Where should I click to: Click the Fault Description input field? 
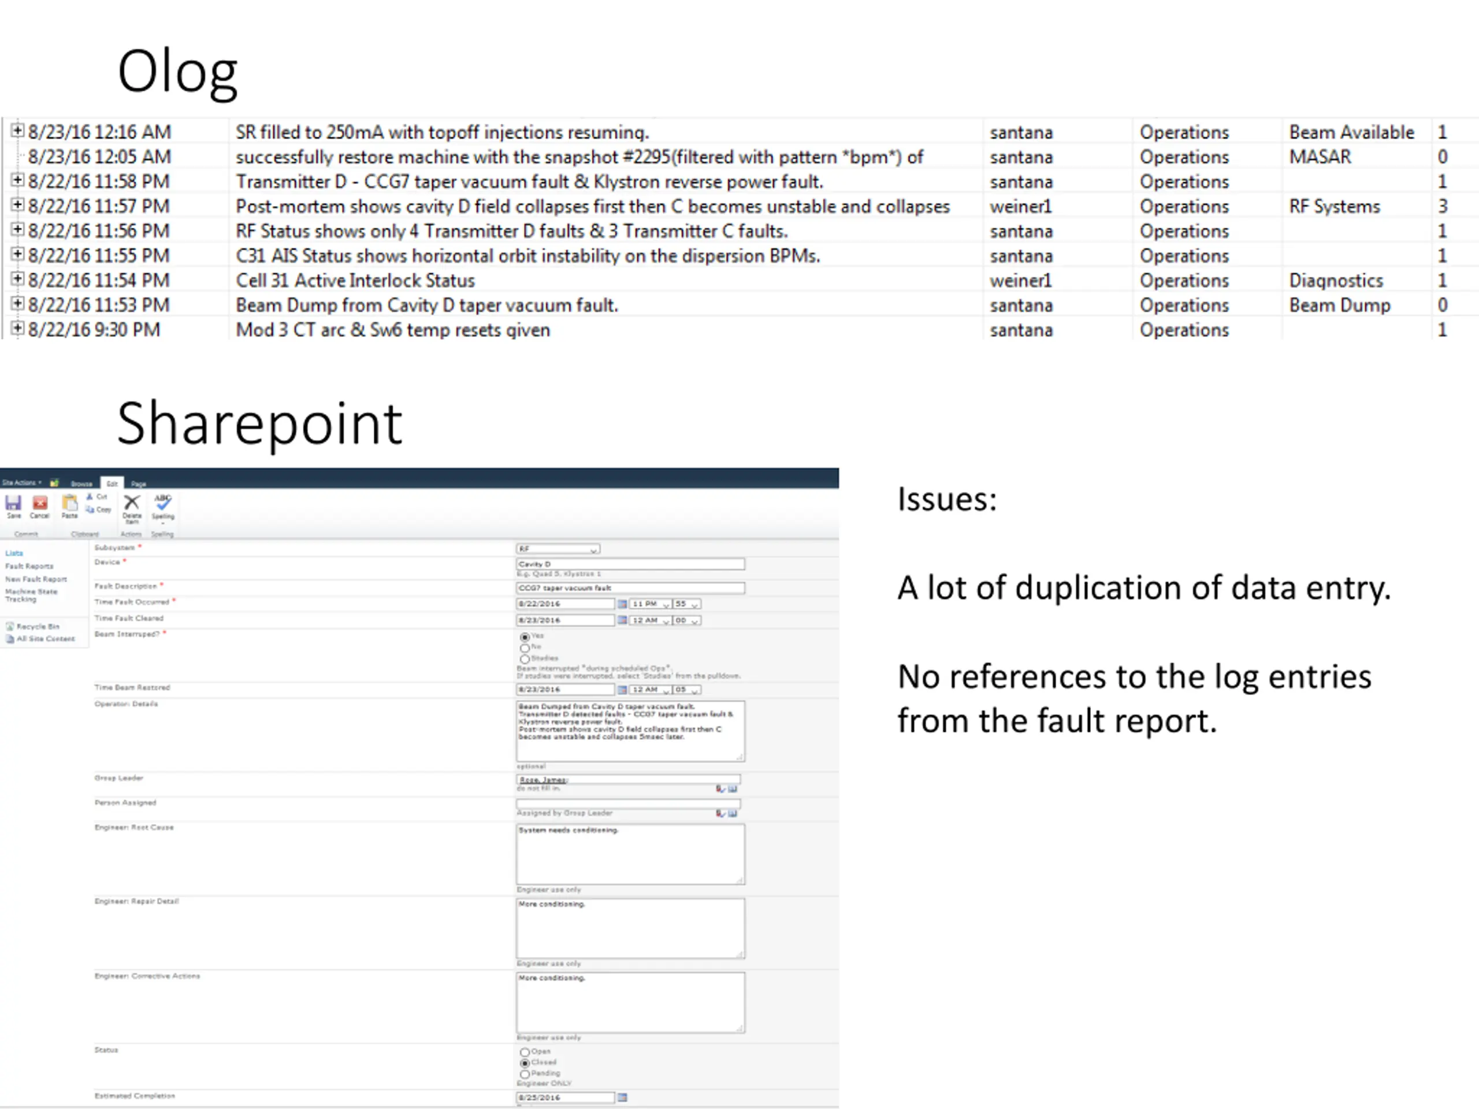[x=630, y=588]
